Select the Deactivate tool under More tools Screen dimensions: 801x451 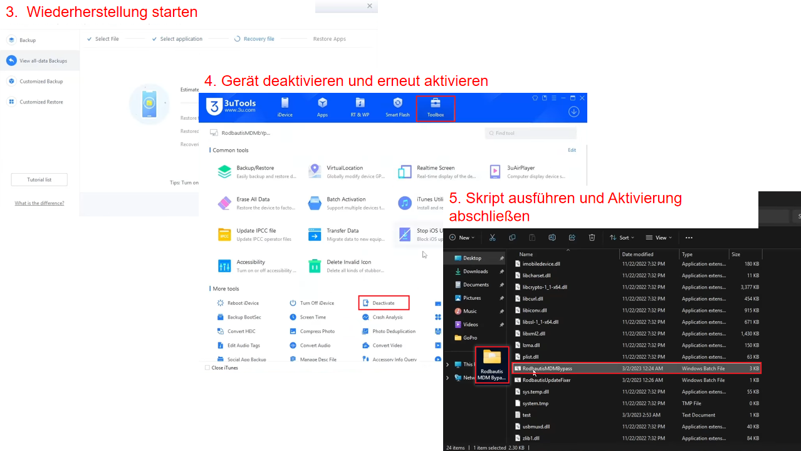[x=385, y=303]
